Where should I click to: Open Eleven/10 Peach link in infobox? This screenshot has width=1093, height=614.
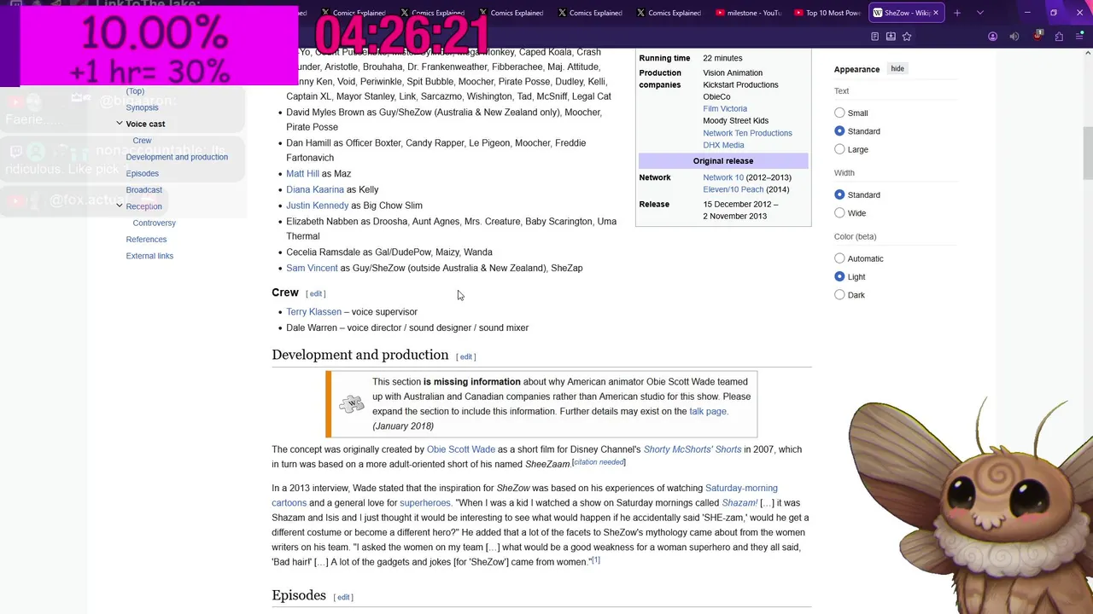(x=733, y=189)
